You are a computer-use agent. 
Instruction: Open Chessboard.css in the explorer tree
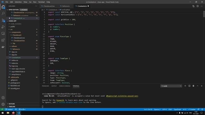(x=19, y=38)
